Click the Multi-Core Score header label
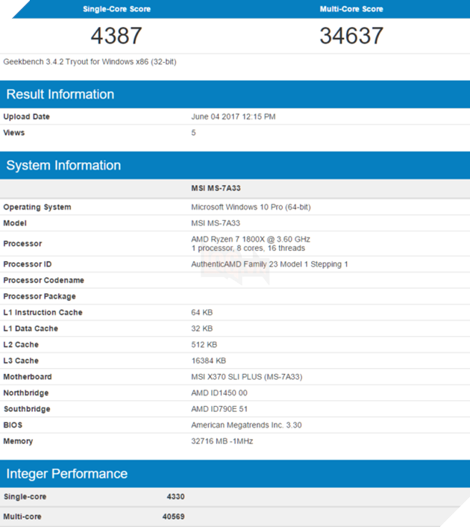Screen dimensions: 470x527 coord(351,9)
